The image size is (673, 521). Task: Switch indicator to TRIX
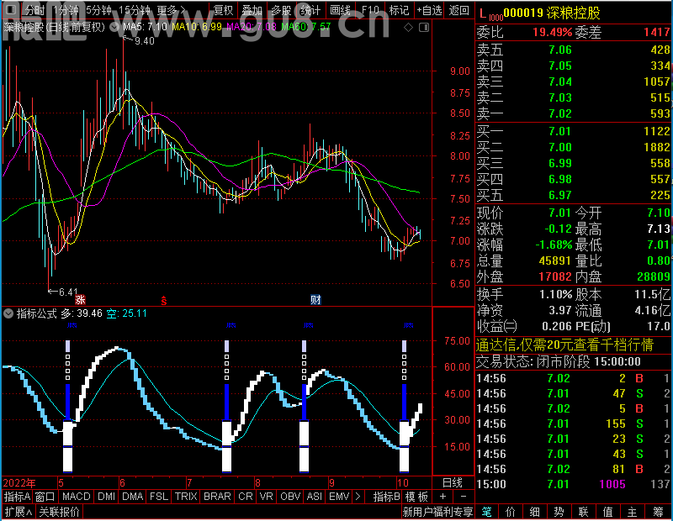(x=186, y=497)
